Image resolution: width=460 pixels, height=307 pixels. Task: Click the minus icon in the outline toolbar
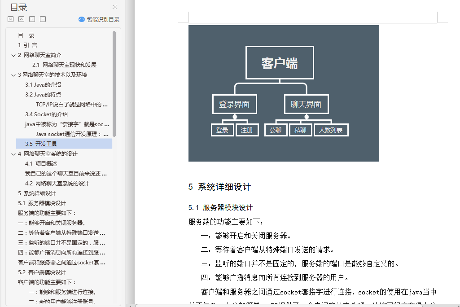click(x=43, y=19)
